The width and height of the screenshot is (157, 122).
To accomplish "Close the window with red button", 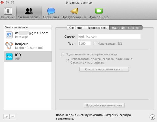I will pyautogui.click(x=2, y=3).
